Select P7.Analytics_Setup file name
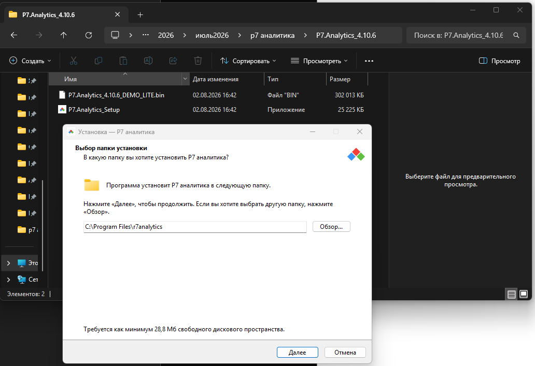 click(x=94, y=110)
